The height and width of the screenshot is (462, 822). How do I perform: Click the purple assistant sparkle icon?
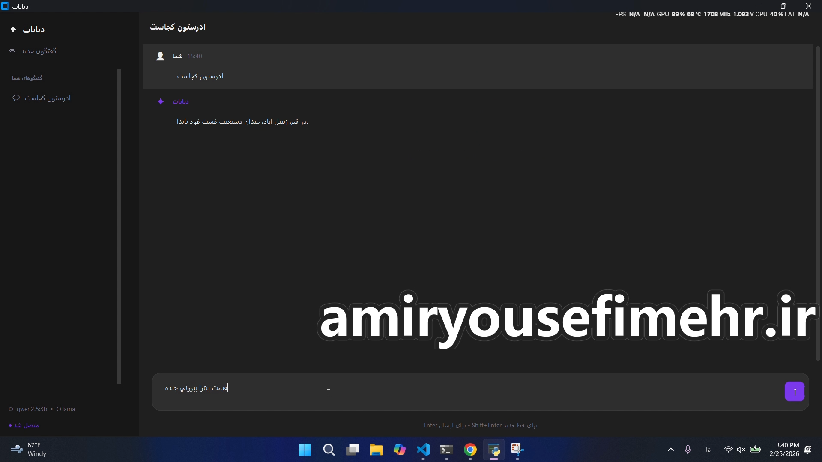click(x=161, y=101)
